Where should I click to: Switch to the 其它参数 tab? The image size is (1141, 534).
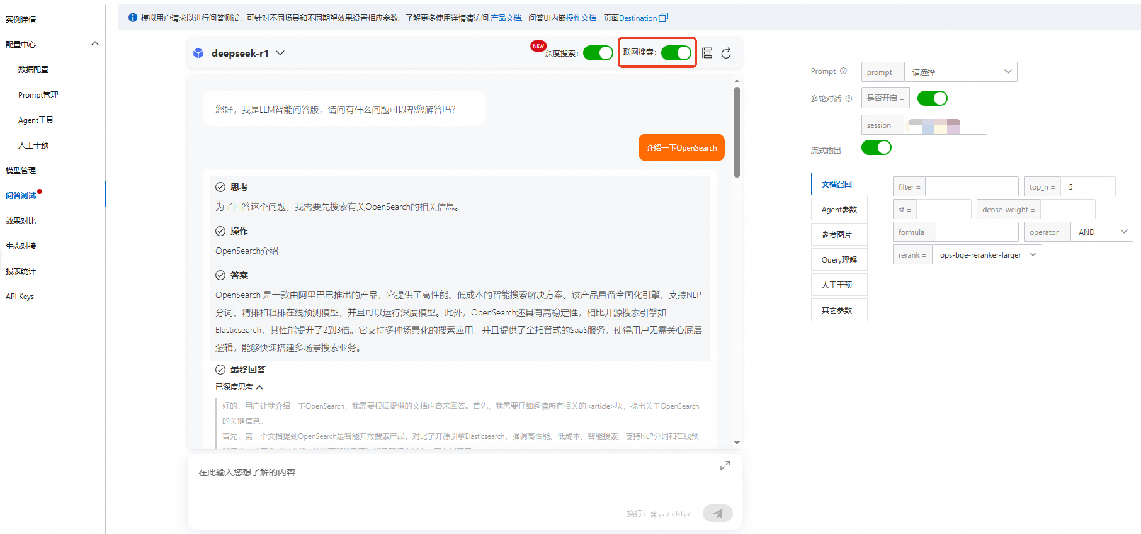[x=839, y=310]
